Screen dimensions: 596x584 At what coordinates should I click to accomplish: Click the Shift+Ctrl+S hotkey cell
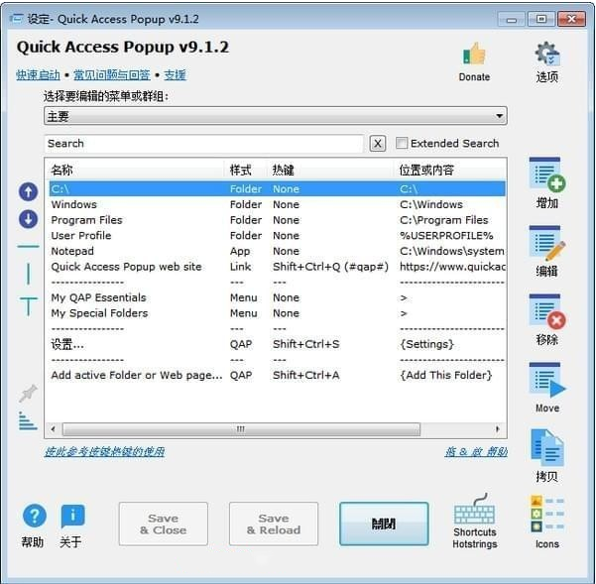click(306, 344)
